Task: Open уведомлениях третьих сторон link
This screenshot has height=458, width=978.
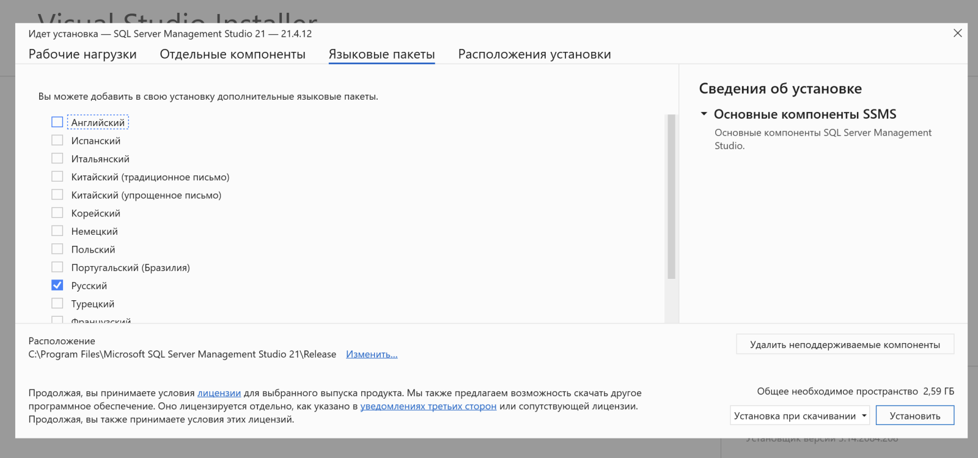Action: [428, 406]
